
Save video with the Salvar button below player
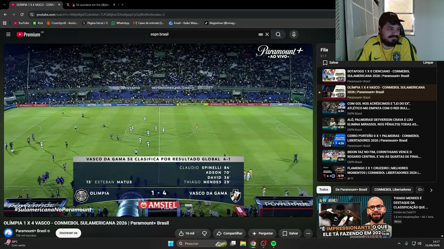tap(290, 233)
